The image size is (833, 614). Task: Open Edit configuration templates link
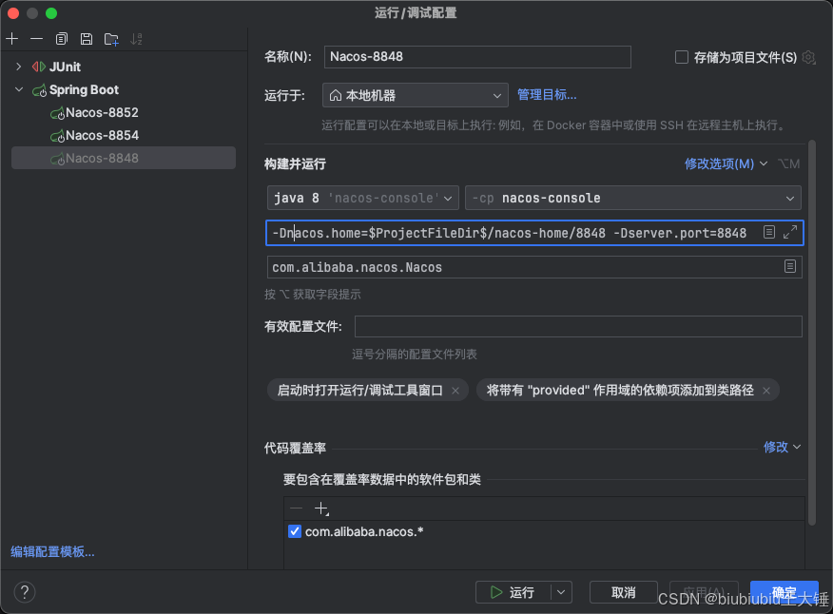click(52, 552)
